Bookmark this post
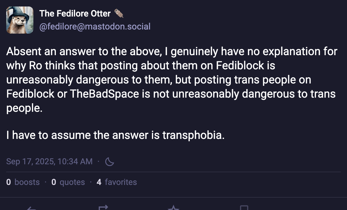This screenshot has width=347, height=210. [244, 208]
